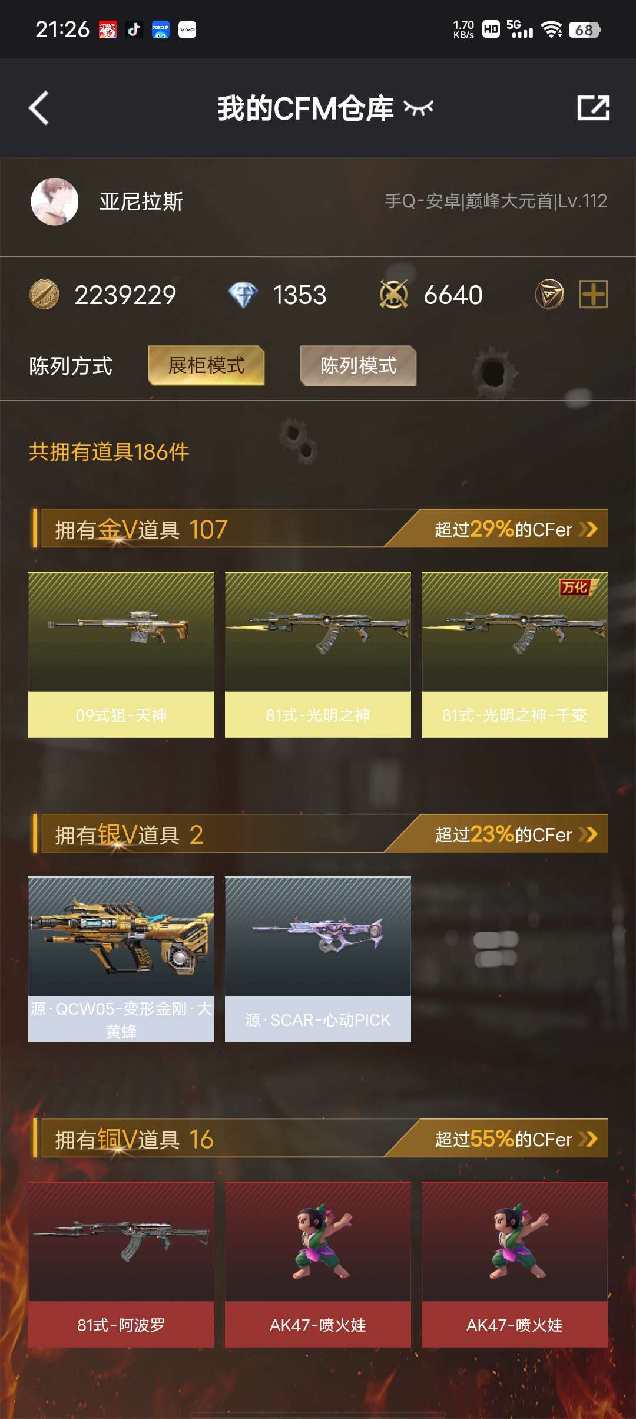The height and width of the screenshot is (1419, 636).
Task: Expand the 银V道具 section arrows
Action: pos(588,834)
